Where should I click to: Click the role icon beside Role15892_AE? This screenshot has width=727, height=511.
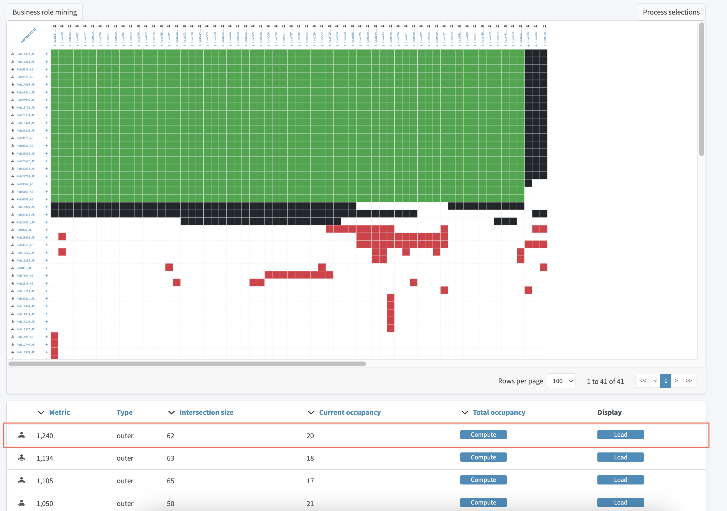click(13, 54)
